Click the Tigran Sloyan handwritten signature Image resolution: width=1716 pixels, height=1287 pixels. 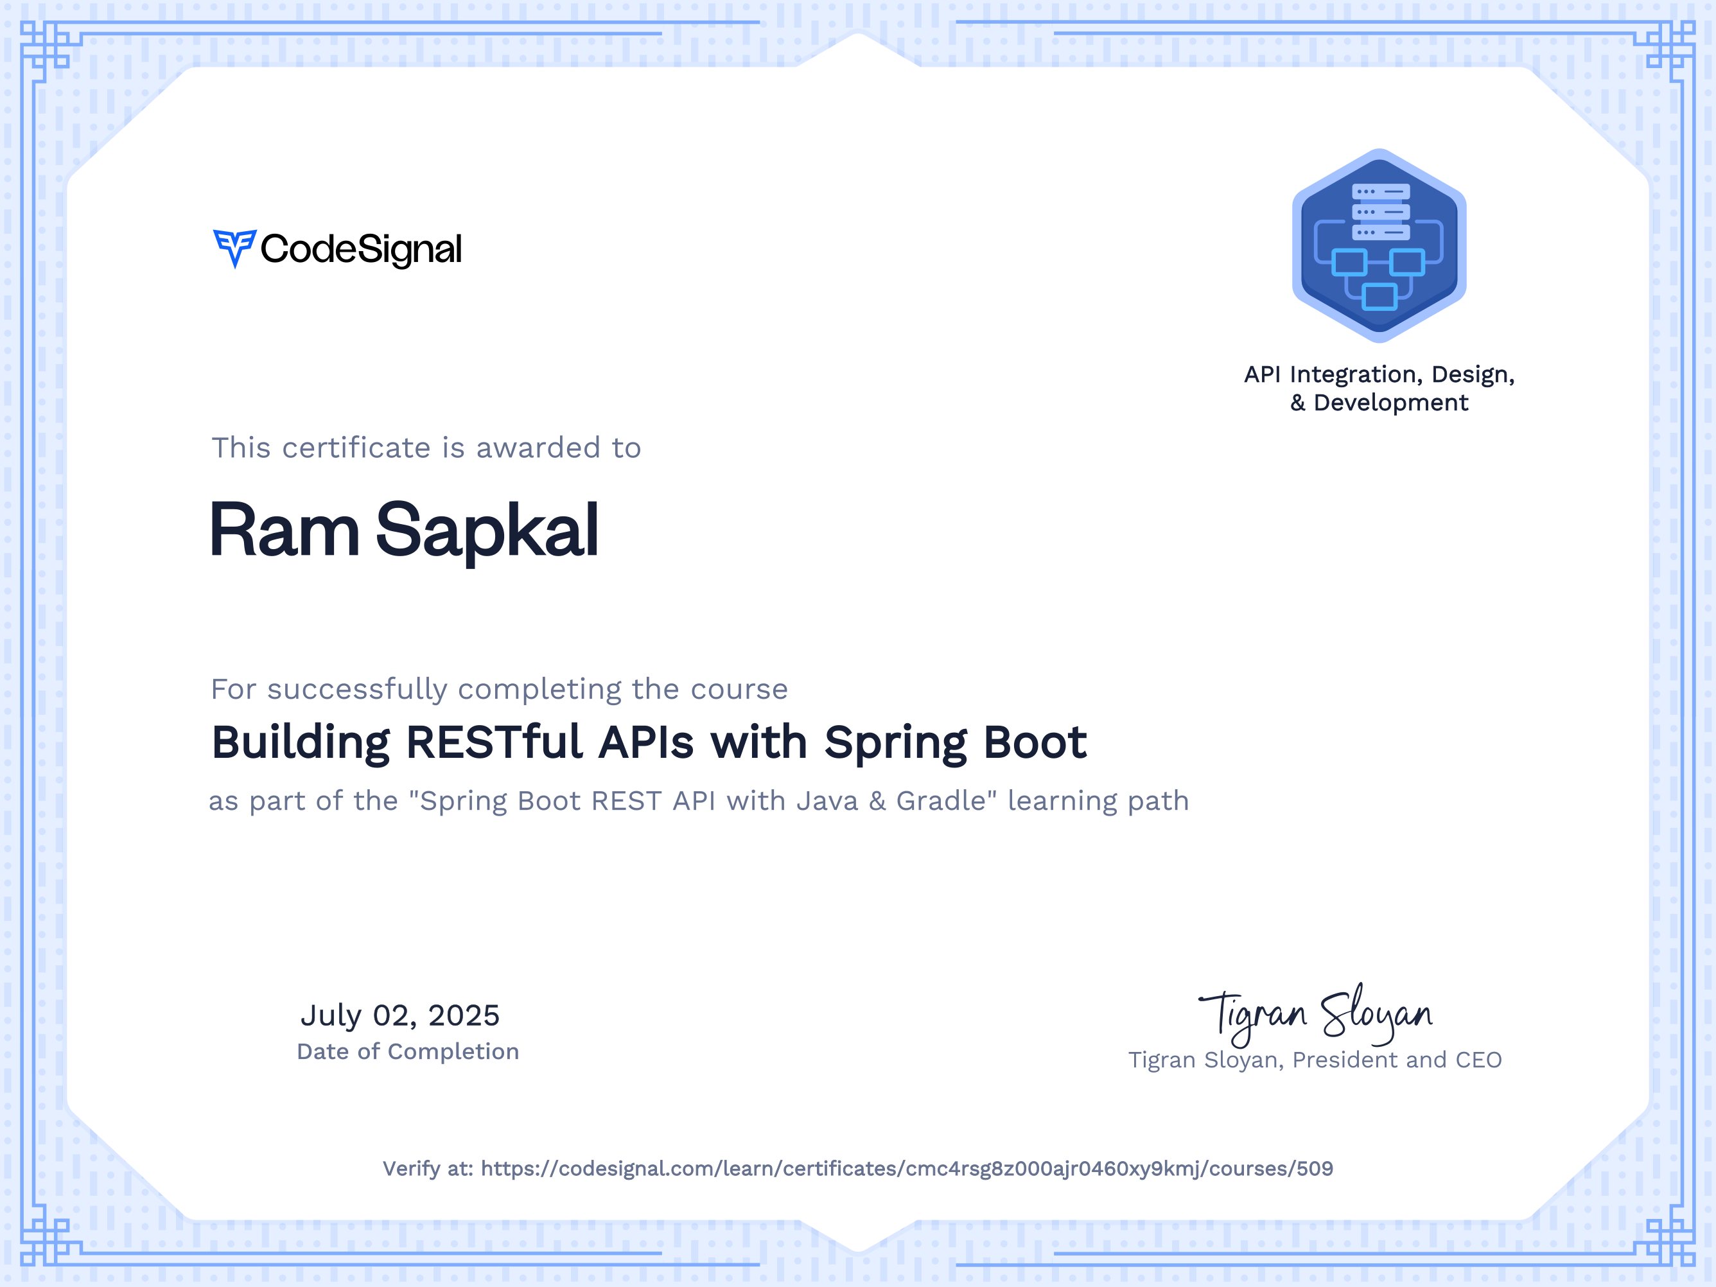click(x=1316, y=1014)
